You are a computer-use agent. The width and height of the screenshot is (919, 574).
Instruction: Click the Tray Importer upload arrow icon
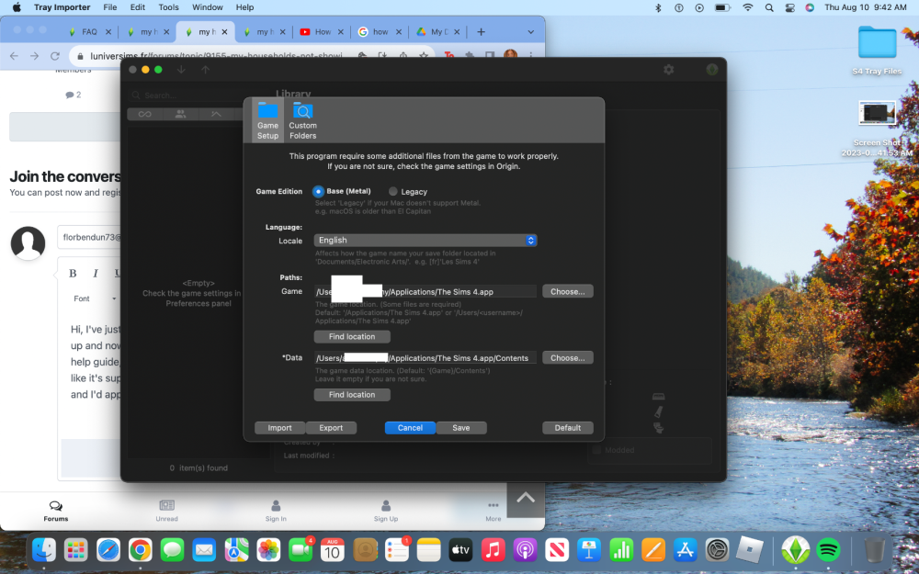click(205, 70)
